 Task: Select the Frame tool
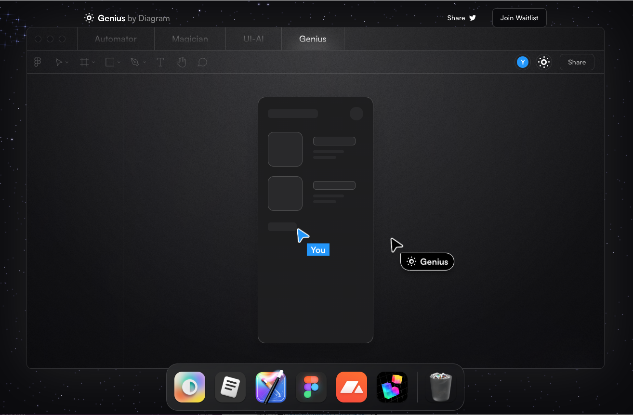tap(84, 62)
